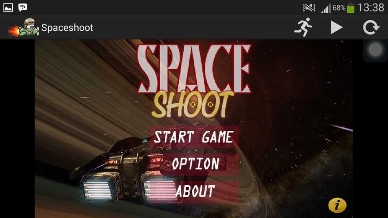Tap the running man icon in toolbar
388x218 pixels.
tap(303, 27)
